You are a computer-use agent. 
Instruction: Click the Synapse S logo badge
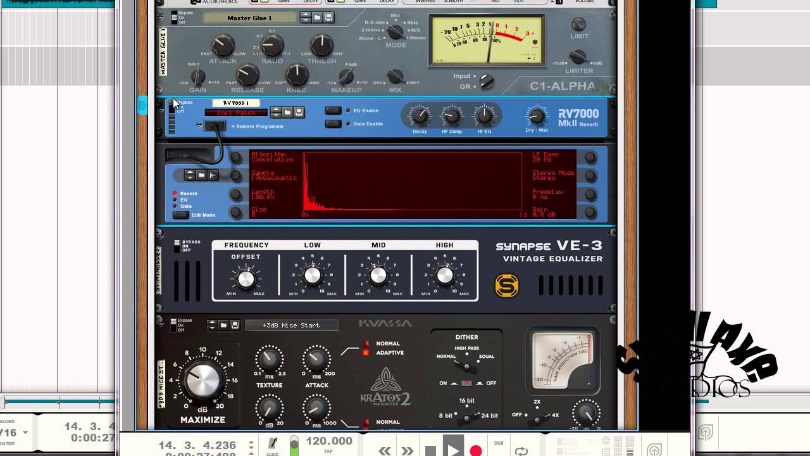click(506, 286)
